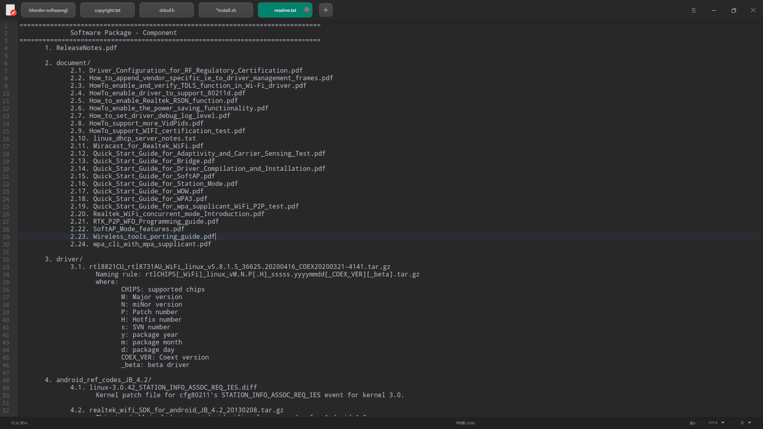Screen dimensions: 763x429
Task: Open the hamburger main menu
Action: coord(694,10)
